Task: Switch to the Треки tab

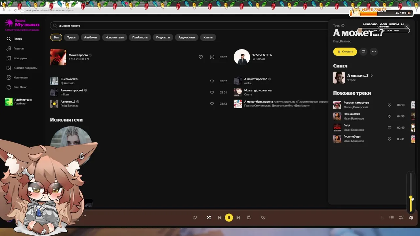Action: coord(71,37)
